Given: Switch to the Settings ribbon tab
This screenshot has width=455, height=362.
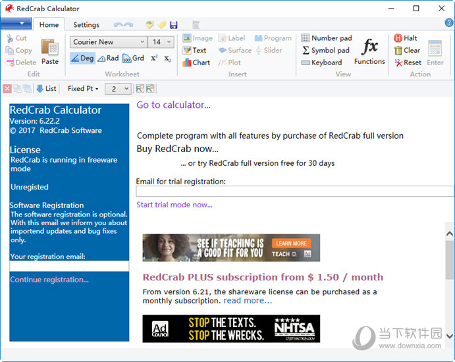Looking at the screenshot, I should click(x=86, y=24).
